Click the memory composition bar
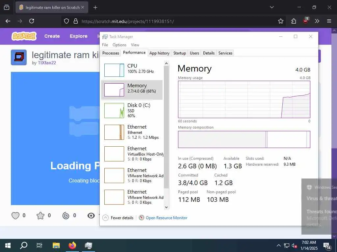 click(x=244, y=139)
